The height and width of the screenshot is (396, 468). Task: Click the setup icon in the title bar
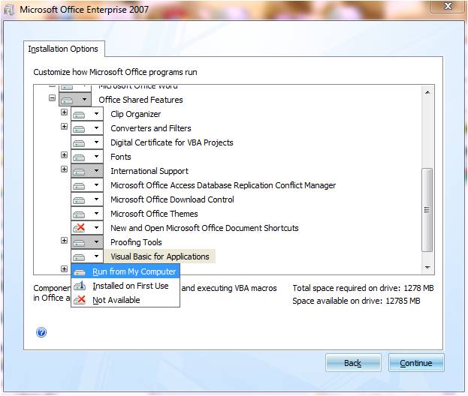tap(9, 10)
